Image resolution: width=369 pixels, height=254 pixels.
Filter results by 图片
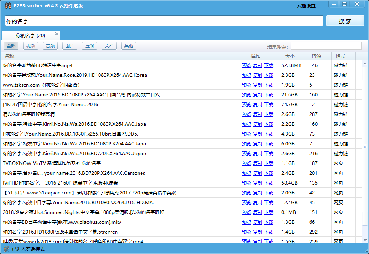[x=70, y=46]
